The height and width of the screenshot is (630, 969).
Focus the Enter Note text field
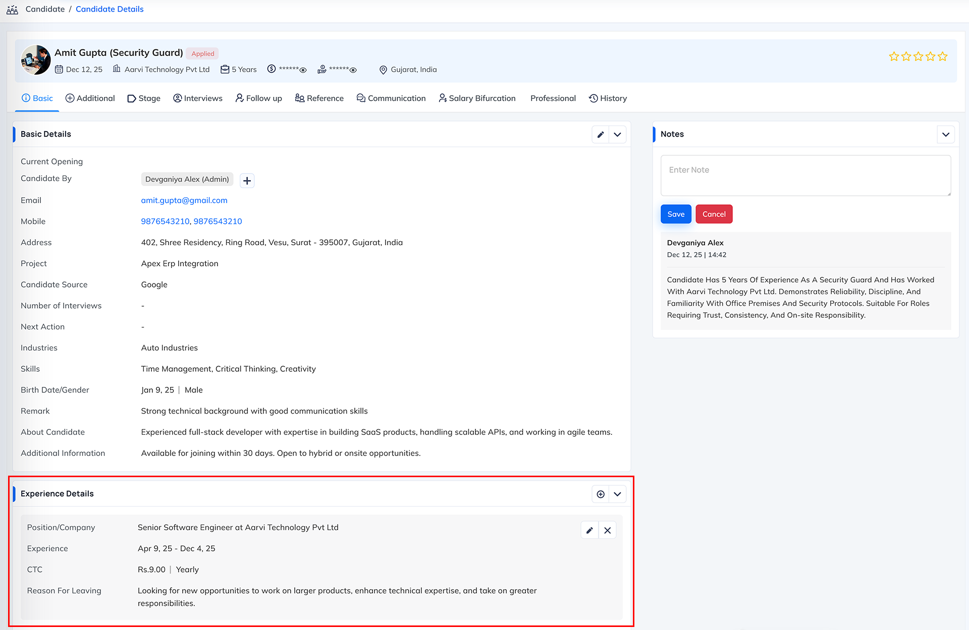click(805, 176)
